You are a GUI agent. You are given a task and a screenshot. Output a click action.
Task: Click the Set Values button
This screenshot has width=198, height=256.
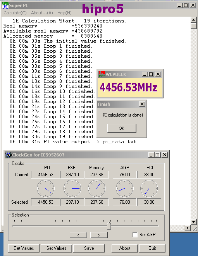pos(56,248)
